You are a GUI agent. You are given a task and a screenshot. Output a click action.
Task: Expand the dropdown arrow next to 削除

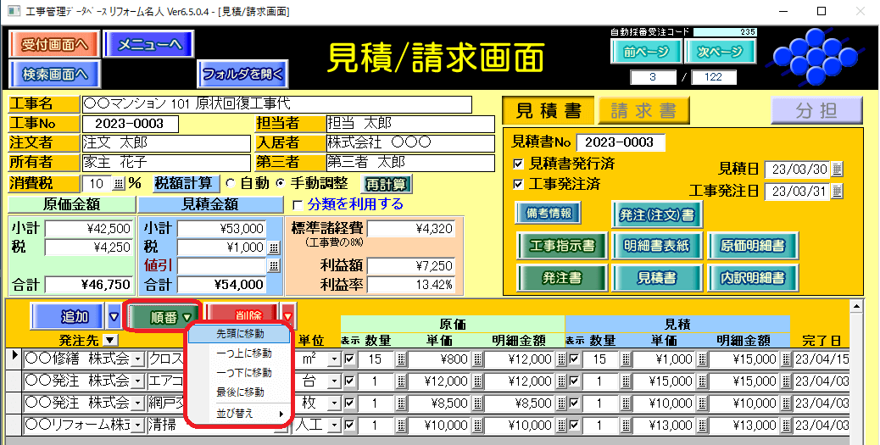pyautogui.click(x=289, y=317)
